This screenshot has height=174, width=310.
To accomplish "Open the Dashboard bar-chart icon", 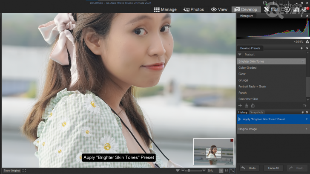I will point(296,9).
